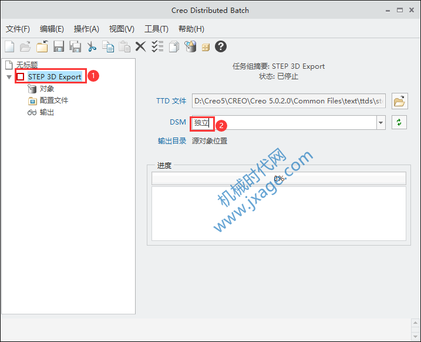The width and height of the screenshot is (421, 342).
Task: Click the New file icon
Action: [x=9, y=47]
